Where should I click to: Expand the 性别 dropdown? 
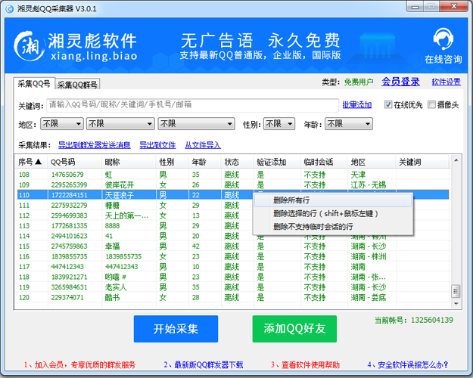(x=279, y=123)
